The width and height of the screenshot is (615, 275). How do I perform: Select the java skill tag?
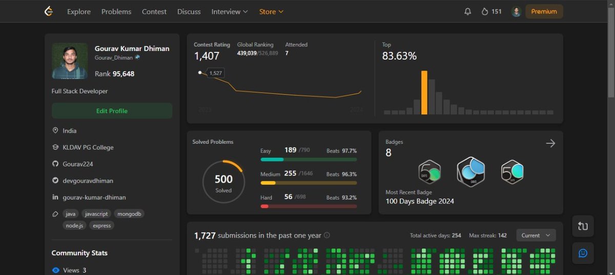(71, 214)
